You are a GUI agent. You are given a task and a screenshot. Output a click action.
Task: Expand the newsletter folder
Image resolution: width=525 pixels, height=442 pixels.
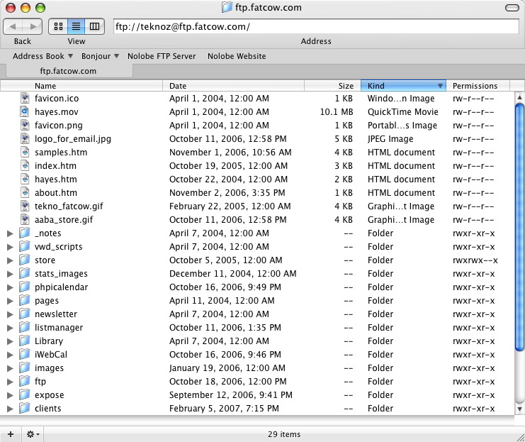[x=10, y=314]
